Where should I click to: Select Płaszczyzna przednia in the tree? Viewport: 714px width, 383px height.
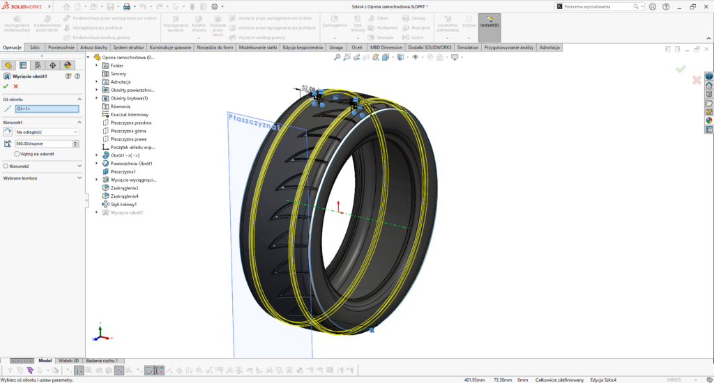pyautogui.click(x=130, y=123)
